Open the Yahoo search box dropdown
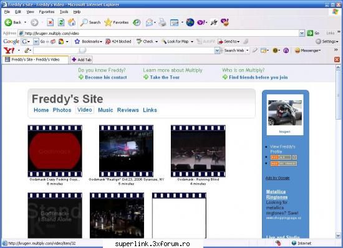This screenshot has width=343, height=248. (x=217, y=50)
